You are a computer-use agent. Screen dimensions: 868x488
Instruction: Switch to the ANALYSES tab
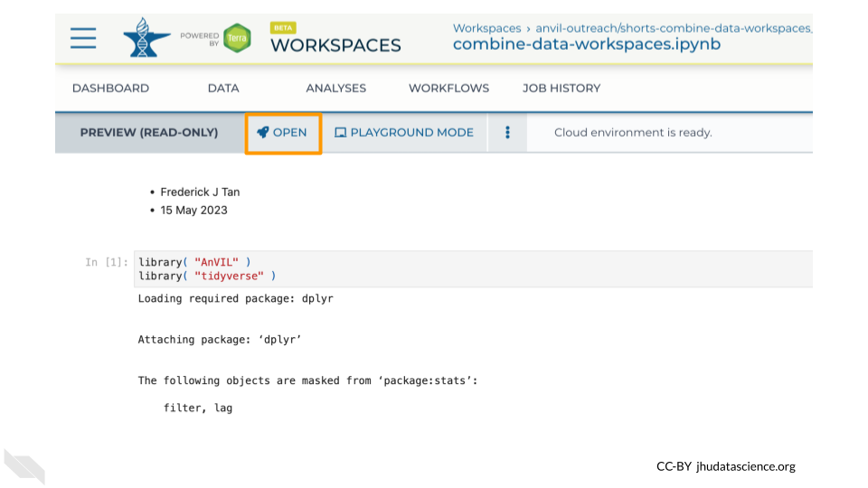(336, 88)
